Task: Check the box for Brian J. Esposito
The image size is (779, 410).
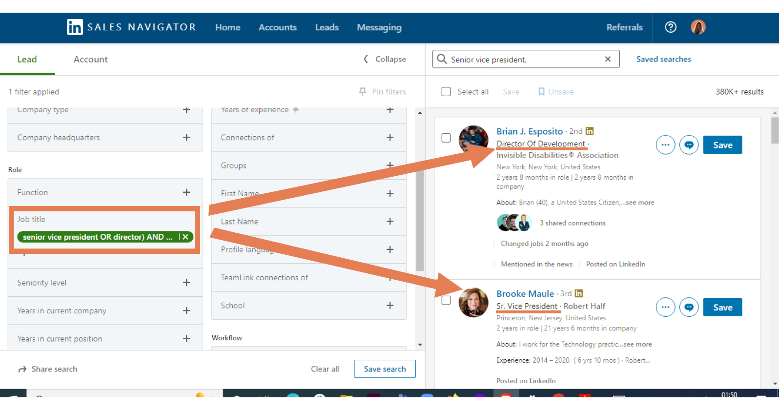Action: [x=446, y=138]
